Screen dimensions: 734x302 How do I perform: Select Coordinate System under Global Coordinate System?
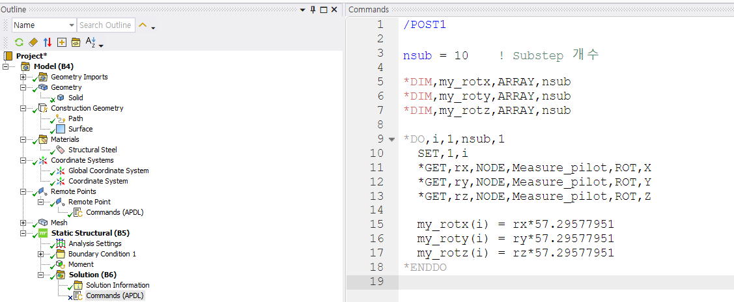point(98,181)
